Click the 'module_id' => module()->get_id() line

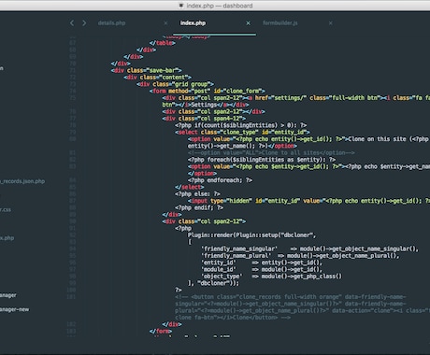[262, 269]
